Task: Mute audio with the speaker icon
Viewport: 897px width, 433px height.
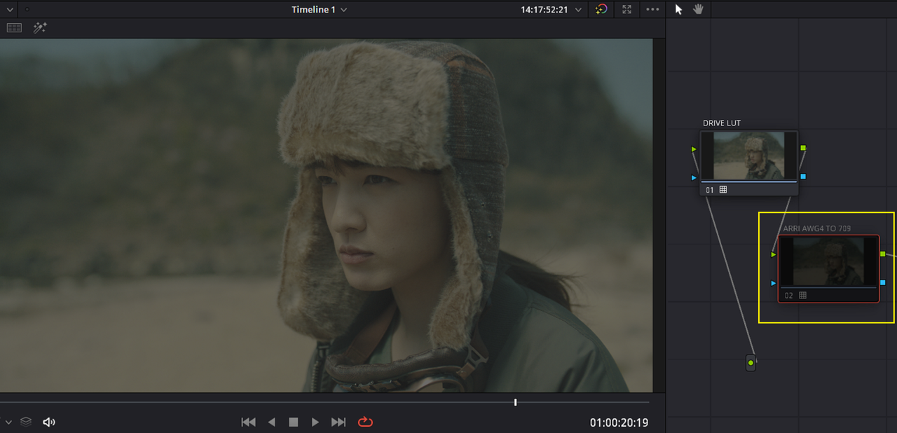Action: click(x=49, y=422)
